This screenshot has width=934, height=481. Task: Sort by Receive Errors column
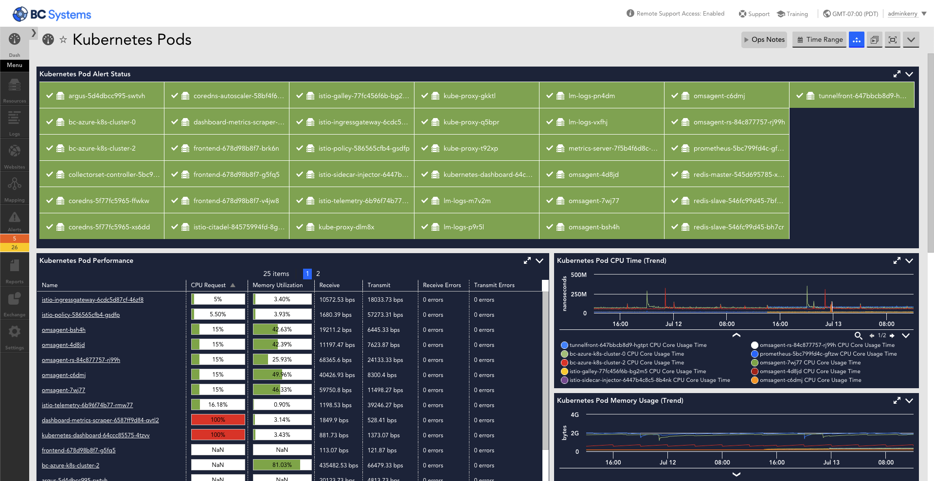(x=442, y=285)
